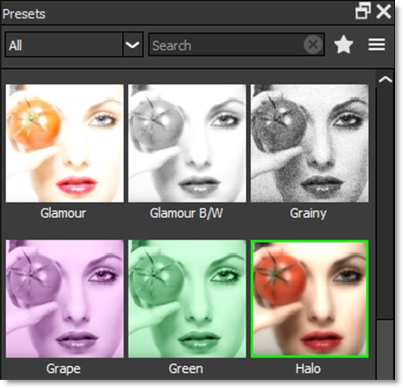
Task: Undock the Presets panel with float icon
Action: click(363, 12)
